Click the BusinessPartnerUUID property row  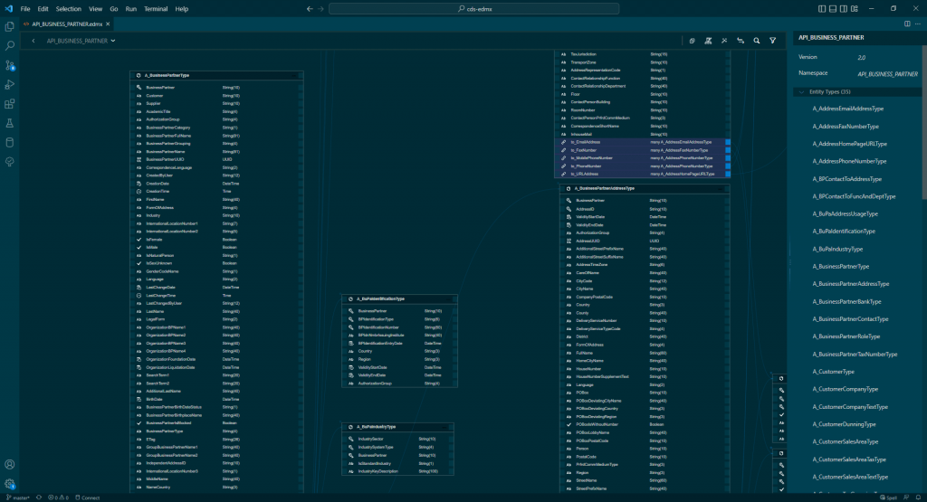[215, 159]
